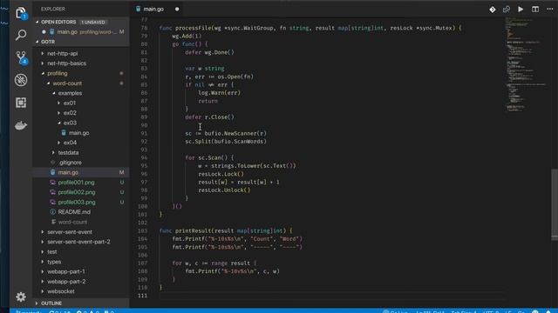Expand the testdata folder
The height and width of the screenshot is (313, 558).
click(68, 153)
